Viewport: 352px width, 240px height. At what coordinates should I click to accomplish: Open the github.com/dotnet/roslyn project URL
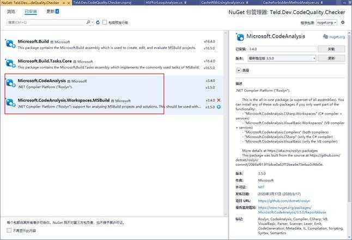click(x=284, y=201)
